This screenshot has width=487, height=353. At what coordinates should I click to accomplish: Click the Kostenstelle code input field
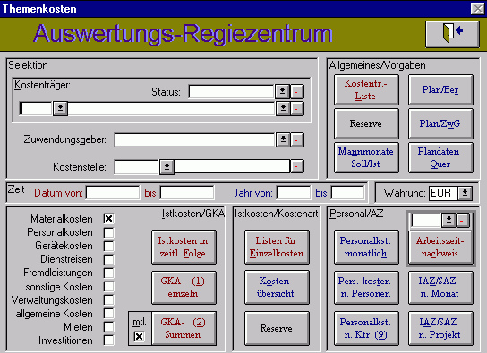[x=136, y=167]
